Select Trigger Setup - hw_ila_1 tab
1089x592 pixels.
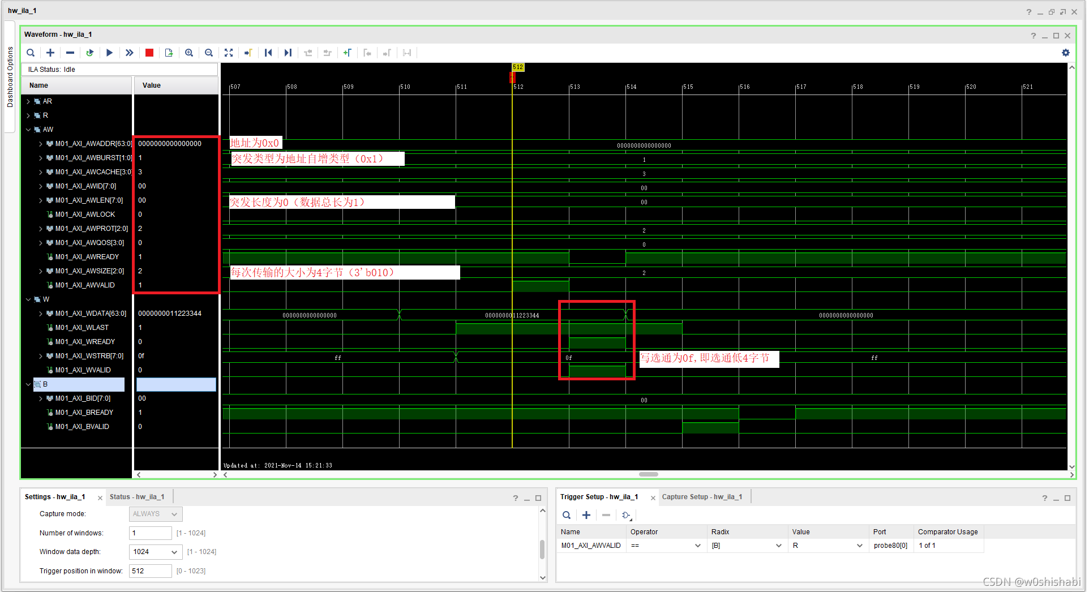pos(599,497)
